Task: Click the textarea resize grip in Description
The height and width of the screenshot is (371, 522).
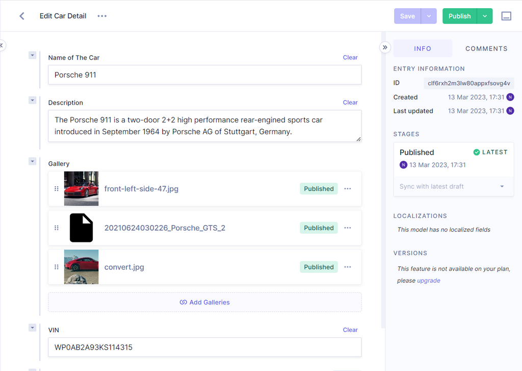Action: click(x=358, y=139)
